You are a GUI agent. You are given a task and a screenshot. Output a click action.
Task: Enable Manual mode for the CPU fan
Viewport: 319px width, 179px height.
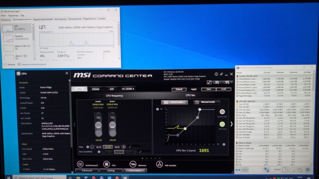click(x=206, y=102)
